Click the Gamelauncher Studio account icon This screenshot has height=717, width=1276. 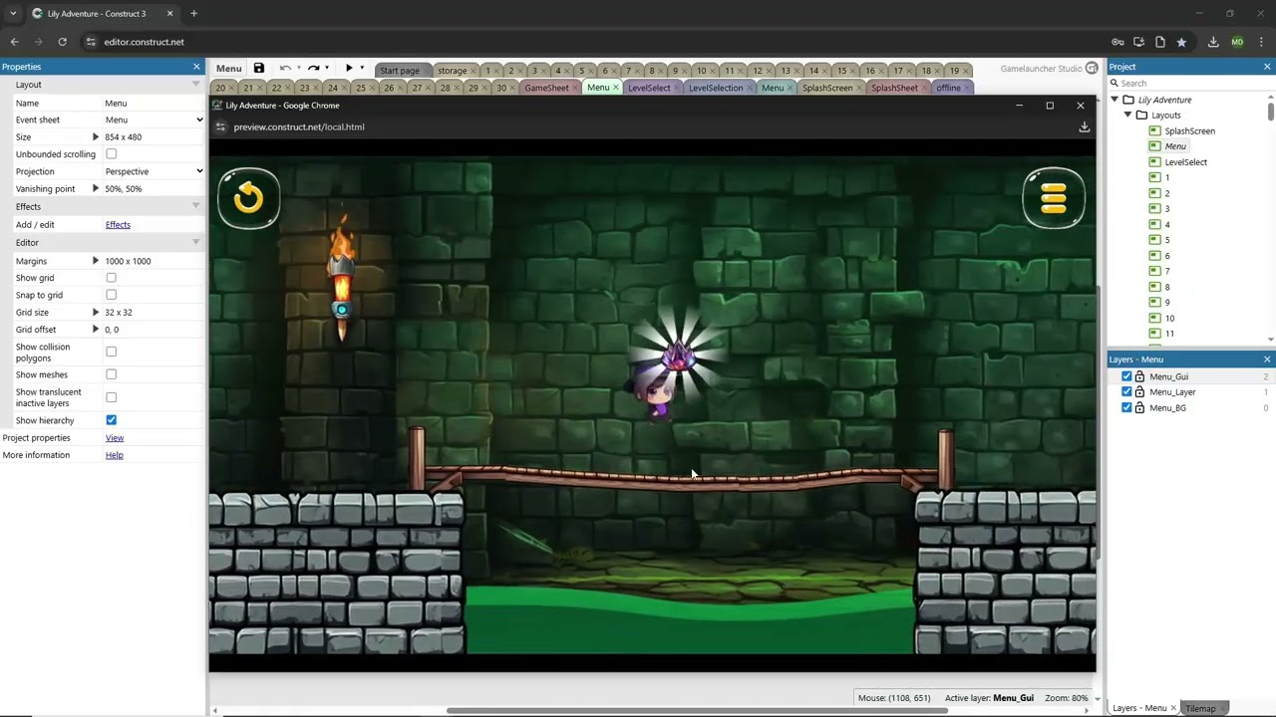pos(1092,69)
